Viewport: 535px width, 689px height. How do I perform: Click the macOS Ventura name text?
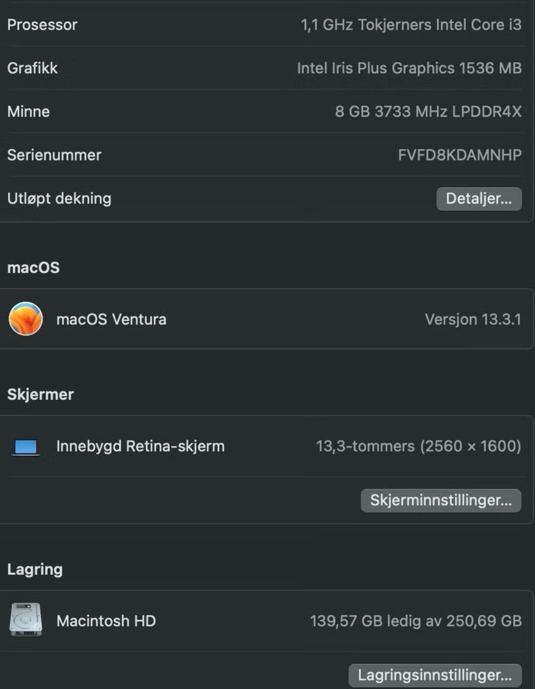111,319
